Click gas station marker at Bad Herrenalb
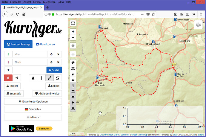The image size is (206, 137). click(98, 77)
